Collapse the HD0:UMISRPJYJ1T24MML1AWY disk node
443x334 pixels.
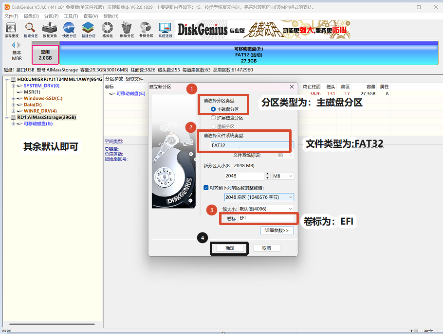[x=6, y=80]
